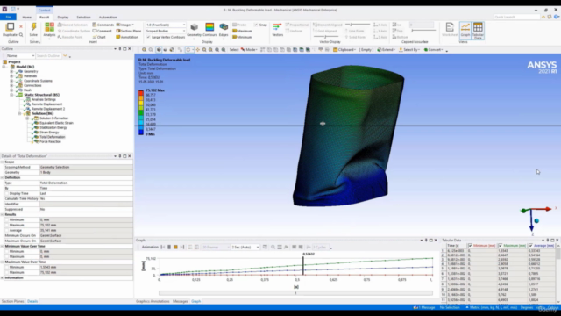Screen dimensions: 561x316
Task: Click the Contours rainbow icon
Action: [209, 27]
